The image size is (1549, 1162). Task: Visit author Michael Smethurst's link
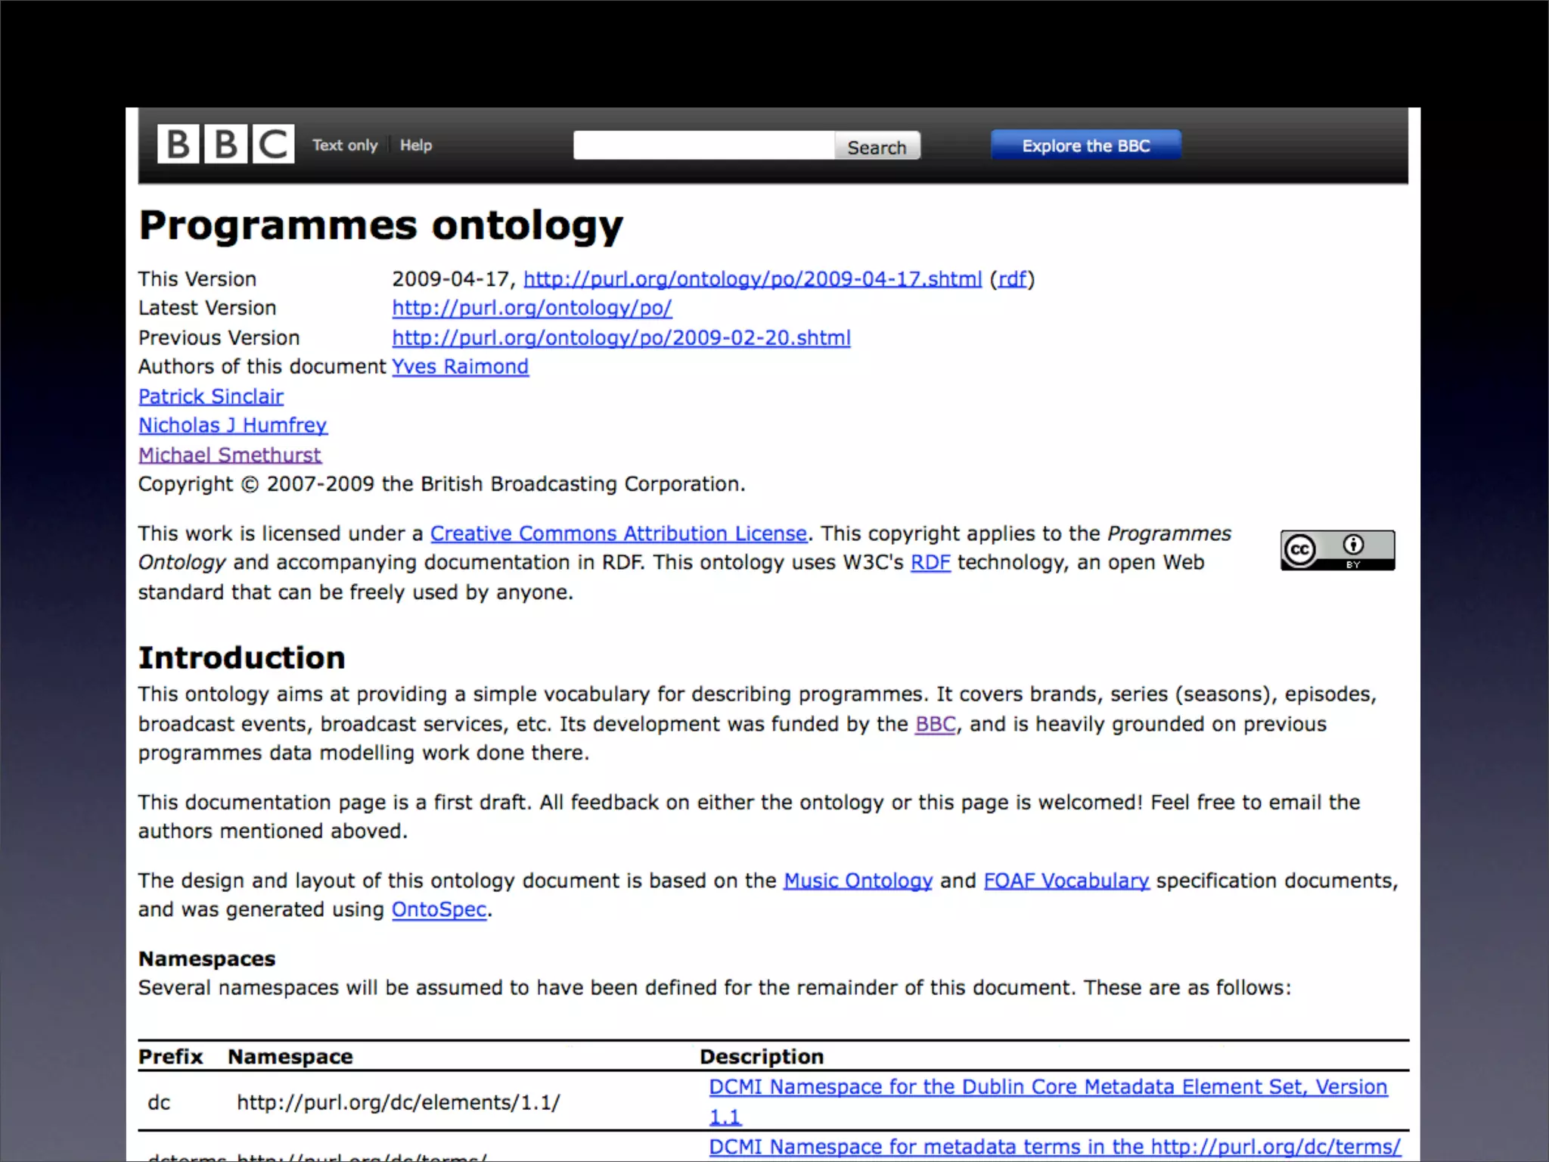click(230, 455)
